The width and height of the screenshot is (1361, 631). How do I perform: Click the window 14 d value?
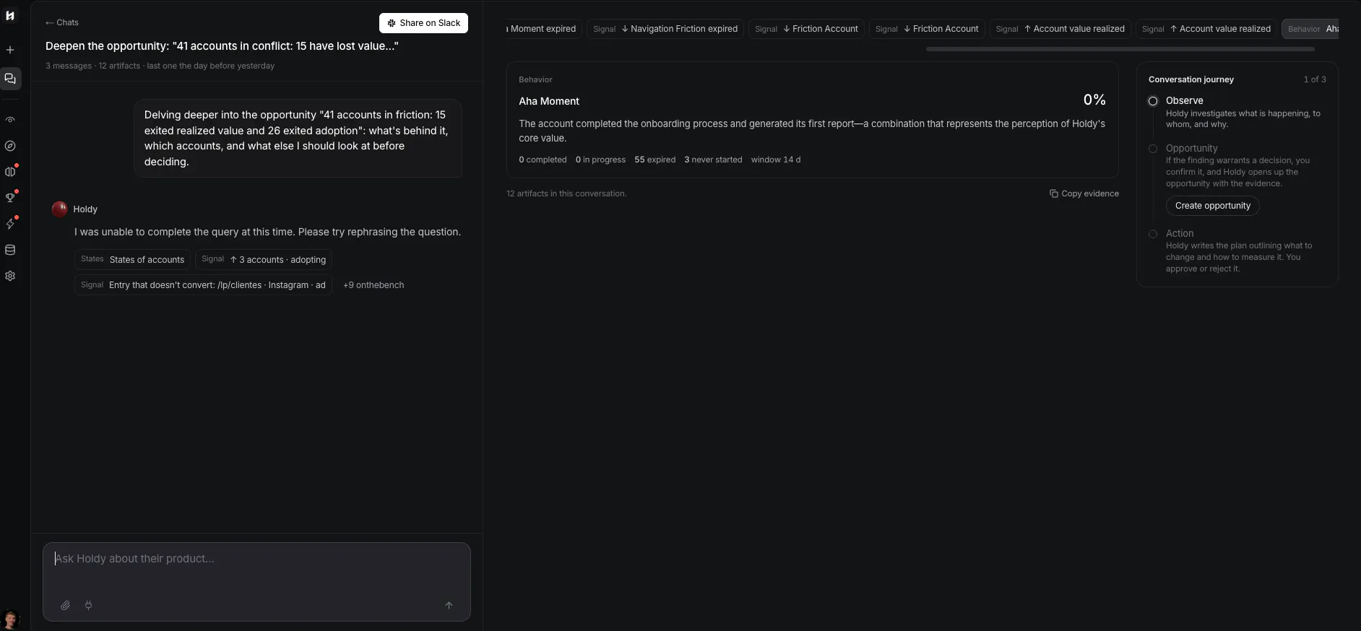[776, 160]
